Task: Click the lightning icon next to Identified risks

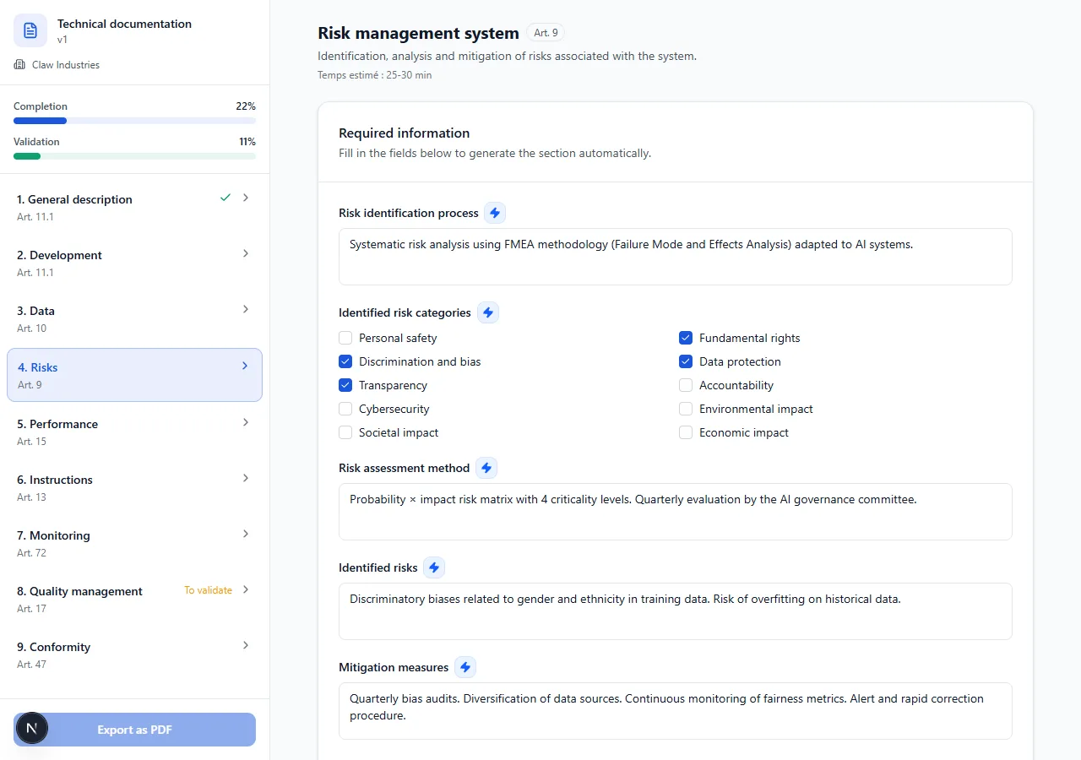Action: click(x=434, y=567)
